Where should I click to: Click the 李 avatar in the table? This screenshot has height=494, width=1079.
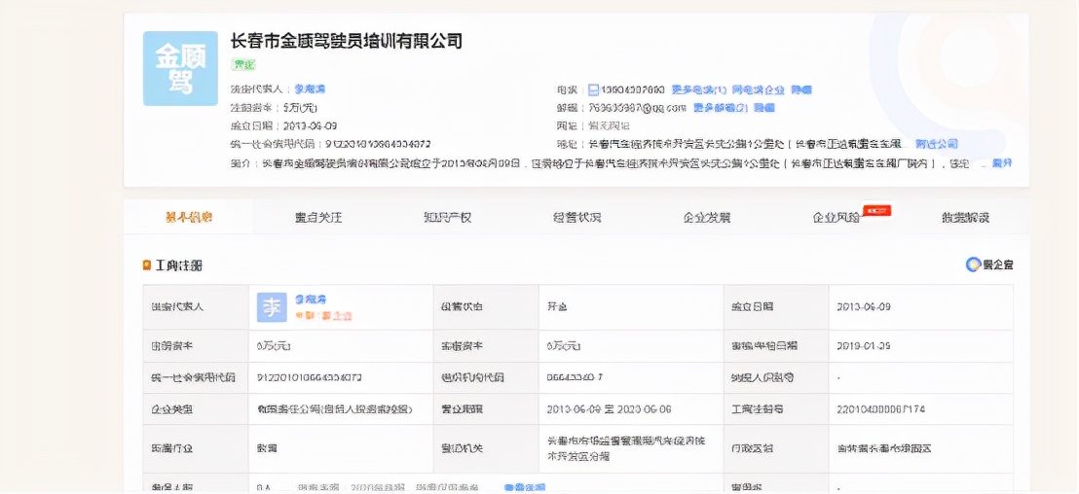272,307
